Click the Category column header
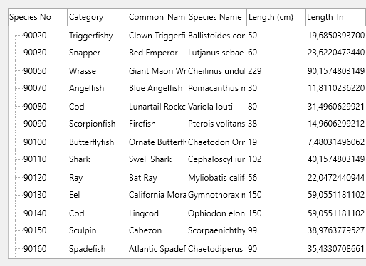 click(x=98, y=17)
